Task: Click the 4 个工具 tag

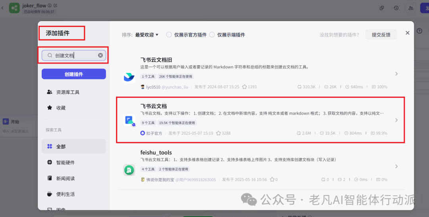Action: [148, 169]
